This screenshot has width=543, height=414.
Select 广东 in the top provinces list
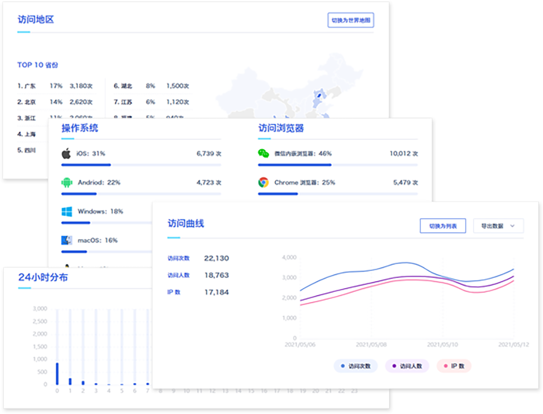27,86
